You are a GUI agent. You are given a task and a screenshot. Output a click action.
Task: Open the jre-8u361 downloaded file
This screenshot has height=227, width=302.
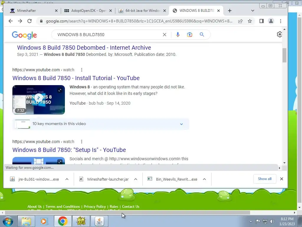pos(35,179)
